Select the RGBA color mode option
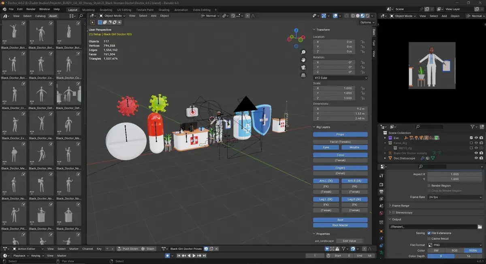 coord(470,251)
